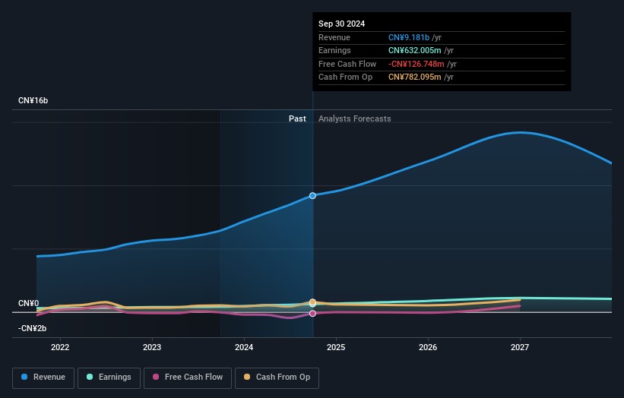Click the Analysts Forecasts label
The image size is (624, 398).
[x=355, y=119]
